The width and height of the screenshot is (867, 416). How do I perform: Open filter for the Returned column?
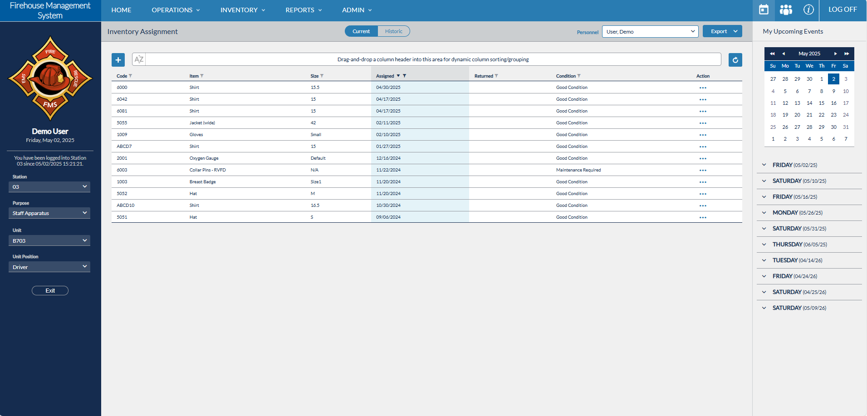pos(496,76)
